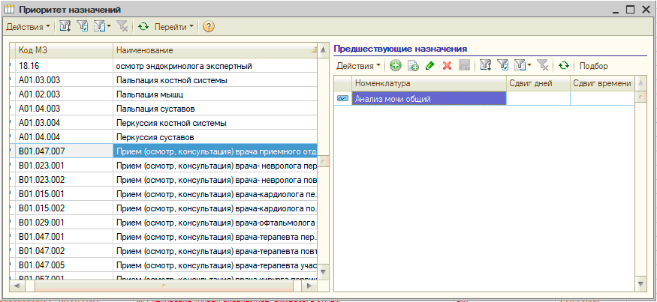
Task: Click the Copy record icon in the right toolbar
Action: [x=412, y=66]
